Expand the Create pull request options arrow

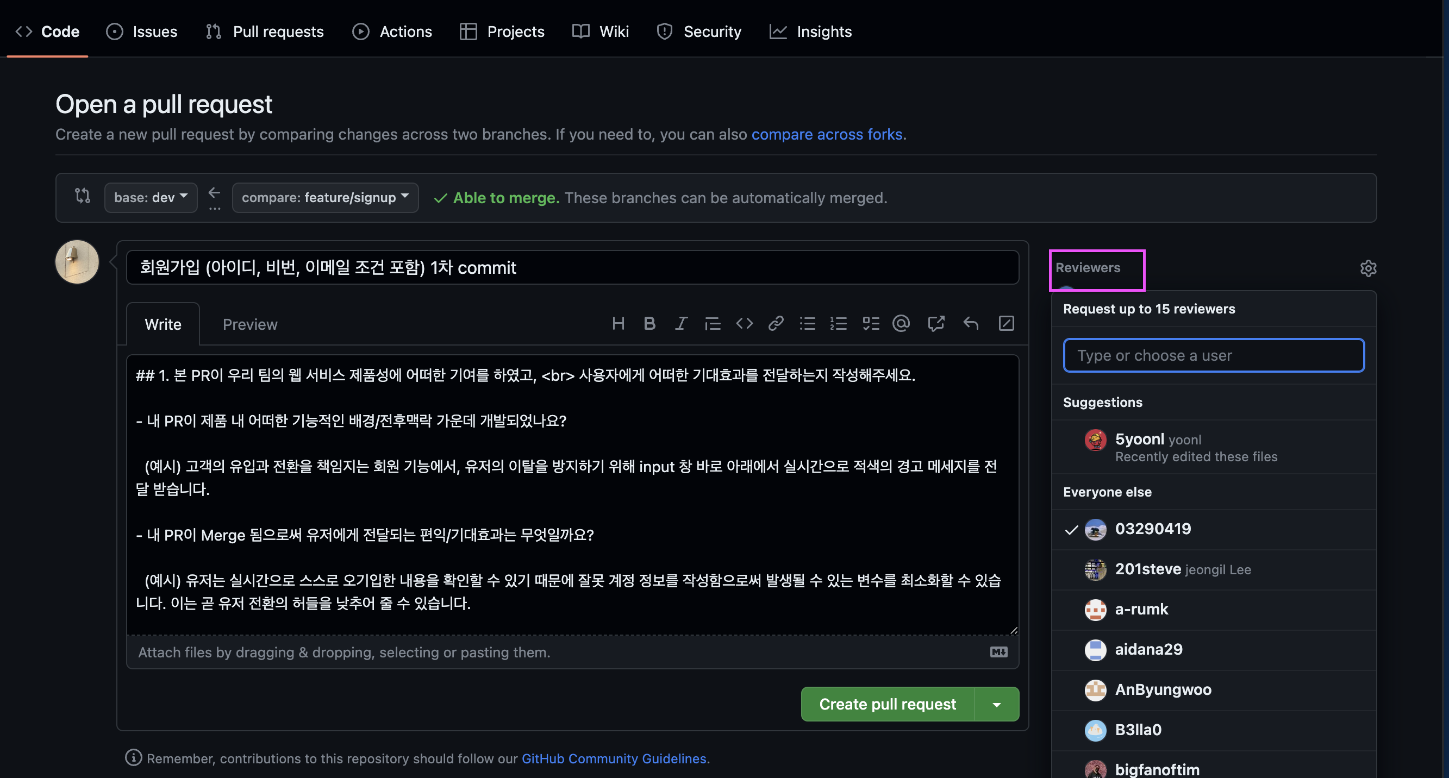pos(997,704)
